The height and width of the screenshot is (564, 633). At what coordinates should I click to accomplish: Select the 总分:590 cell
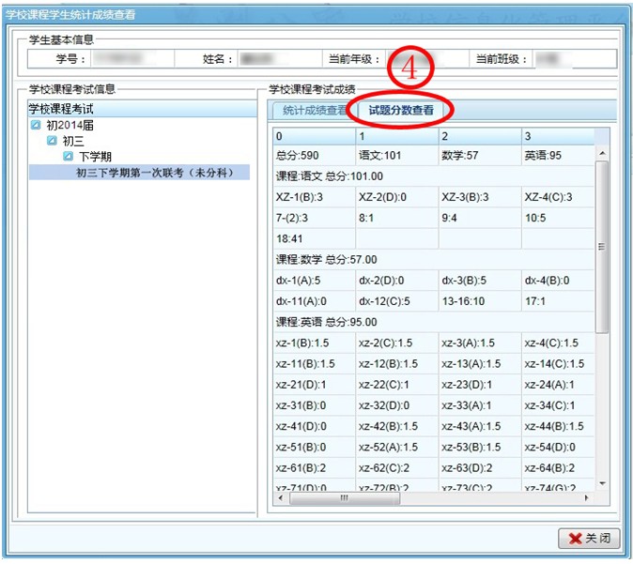tap(312, 156)
